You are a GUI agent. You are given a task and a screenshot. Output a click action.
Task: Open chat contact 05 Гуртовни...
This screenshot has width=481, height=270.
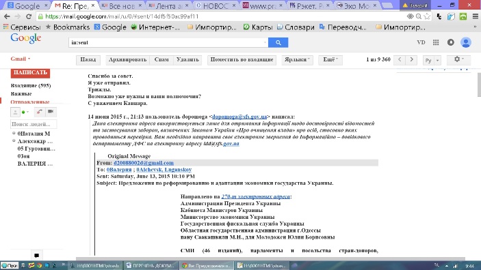pyautogui.click(x=36, y=149)
